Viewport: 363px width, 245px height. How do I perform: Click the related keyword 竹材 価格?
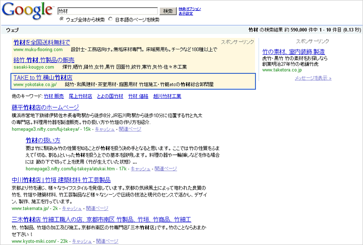[x=138, y=96]
